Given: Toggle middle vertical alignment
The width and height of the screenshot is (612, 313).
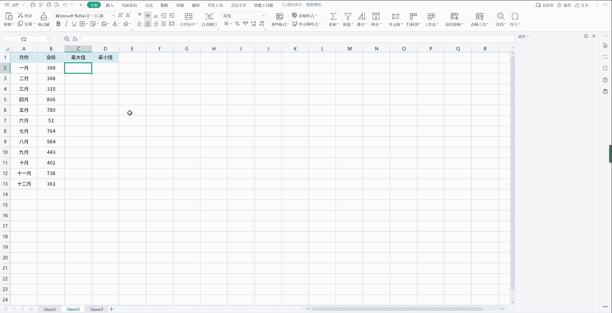Looking at the screenshot, I should coord(148,15).
